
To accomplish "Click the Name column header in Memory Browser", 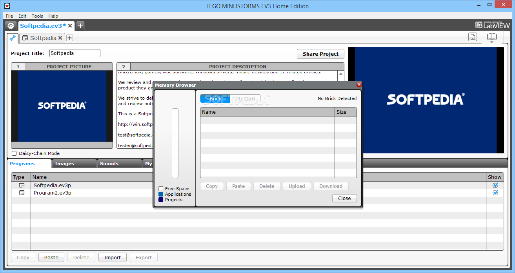I will point(268,112).
